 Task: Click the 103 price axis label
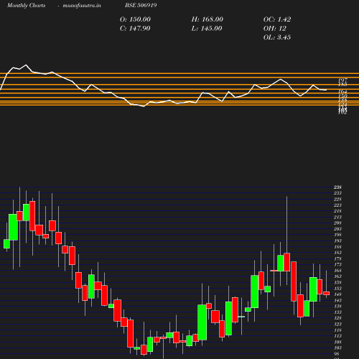click(337, 348)
